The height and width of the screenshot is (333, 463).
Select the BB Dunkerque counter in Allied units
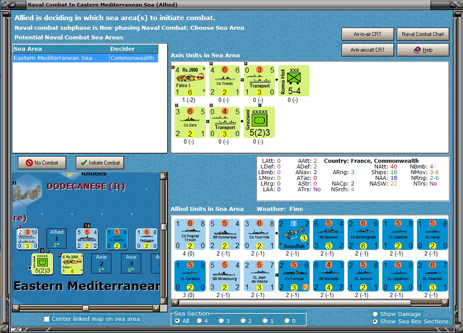tap(225, 234)
